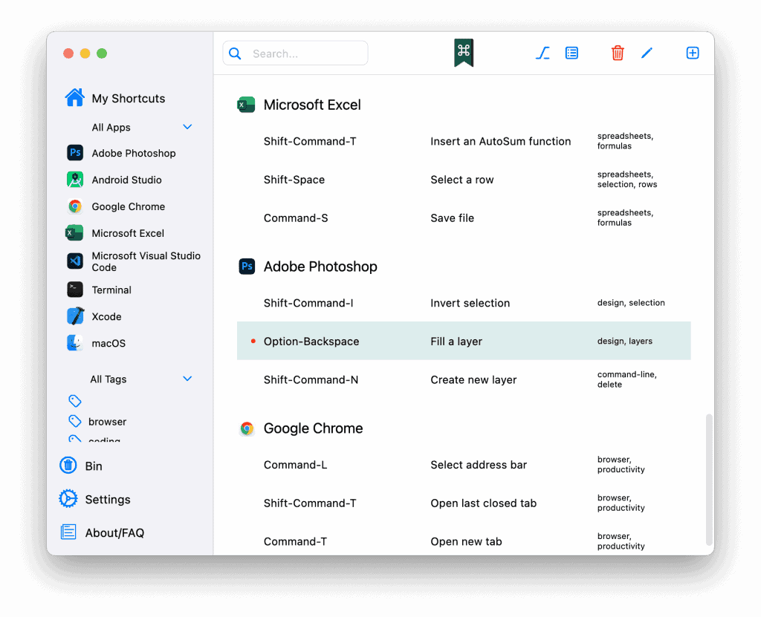Click Visual Studio Code sidebar icon

75,261
